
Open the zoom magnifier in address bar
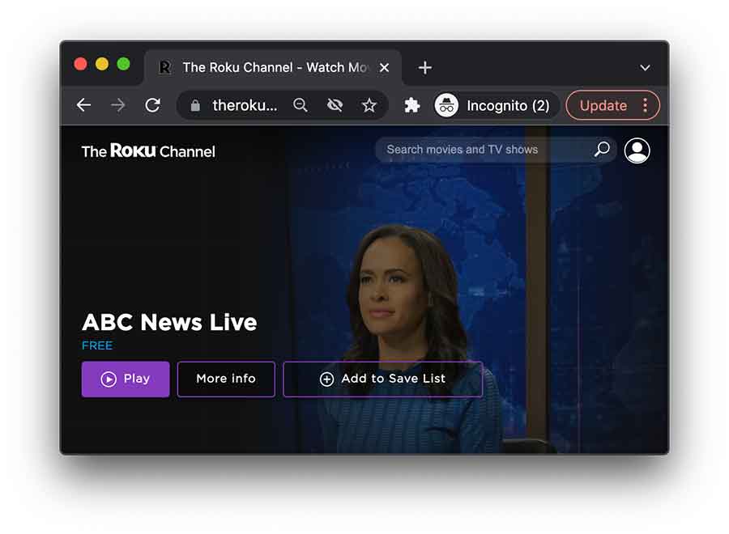click(301, 105)
